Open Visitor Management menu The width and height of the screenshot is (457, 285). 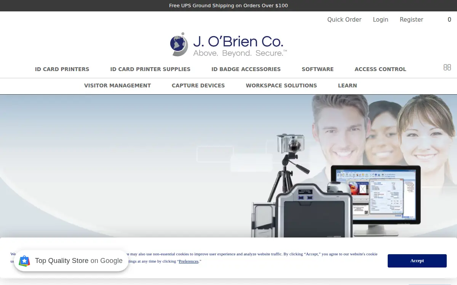(x=118, y=85)
